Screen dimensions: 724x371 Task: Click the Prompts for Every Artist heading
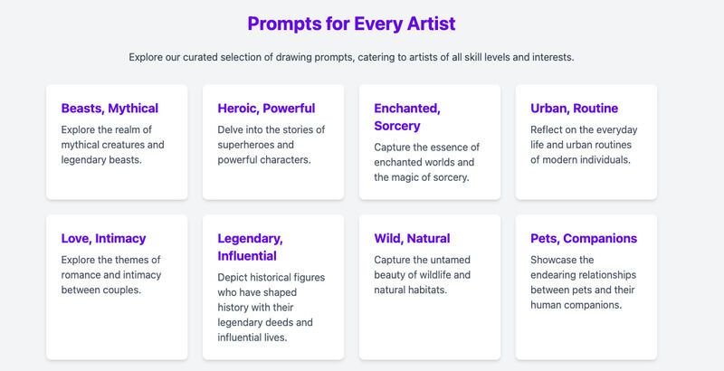coord(351,24)
